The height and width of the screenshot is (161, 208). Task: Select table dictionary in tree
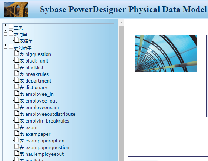(33, 87)
